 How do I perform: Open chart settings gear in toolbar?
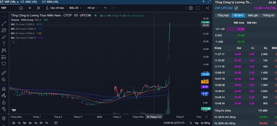point(191,8)
